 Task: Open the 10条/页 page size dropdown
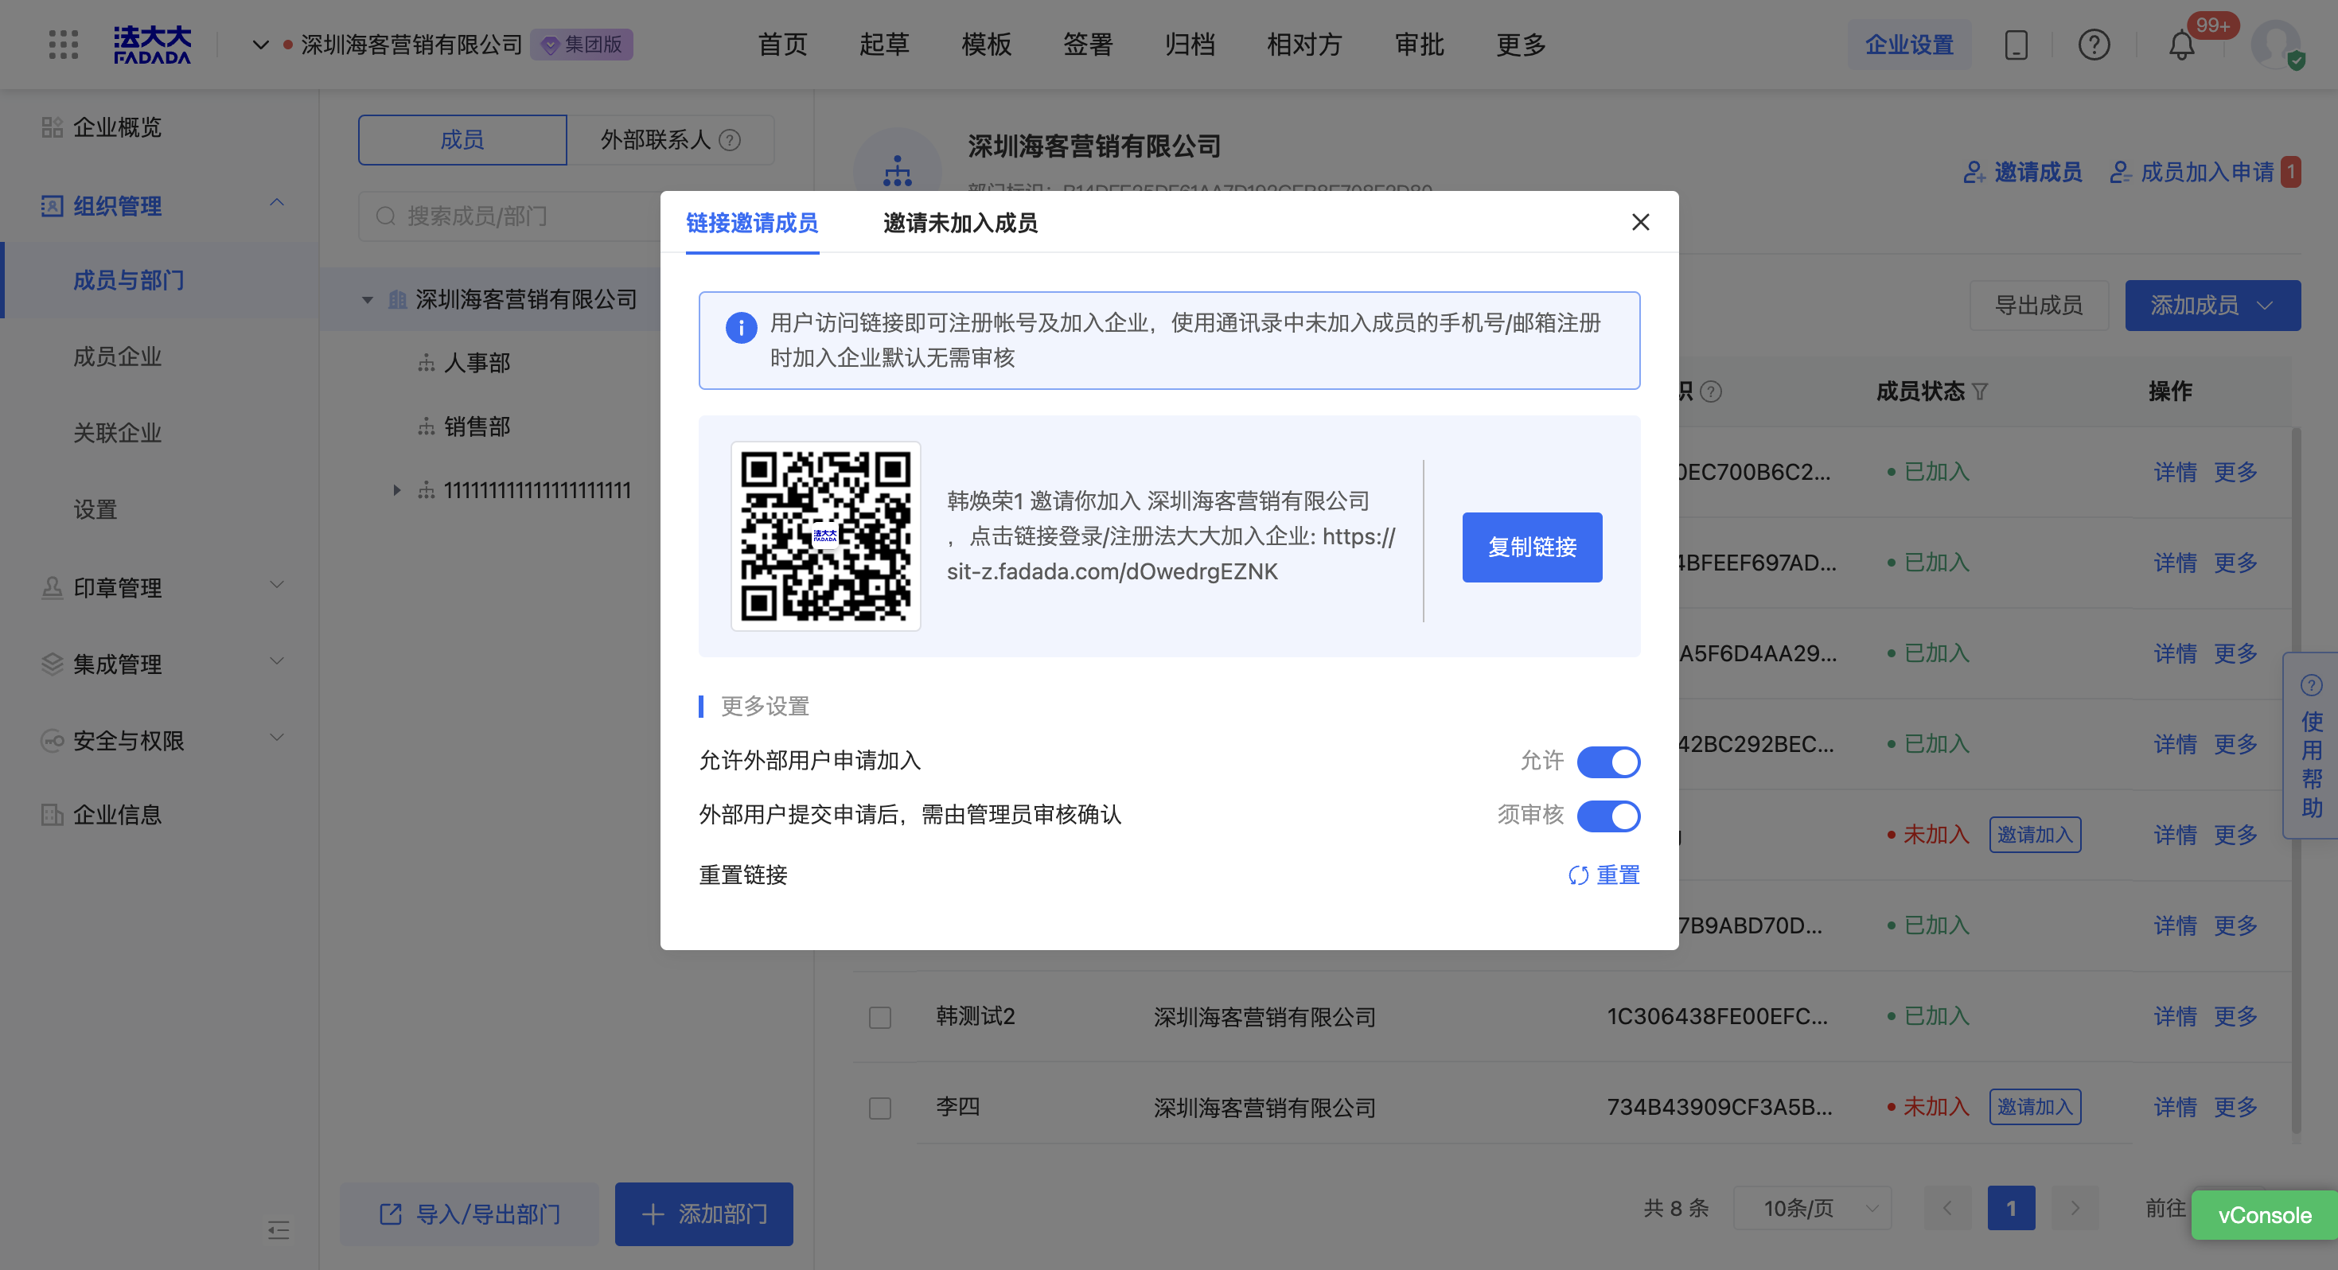[1813, 1208]
